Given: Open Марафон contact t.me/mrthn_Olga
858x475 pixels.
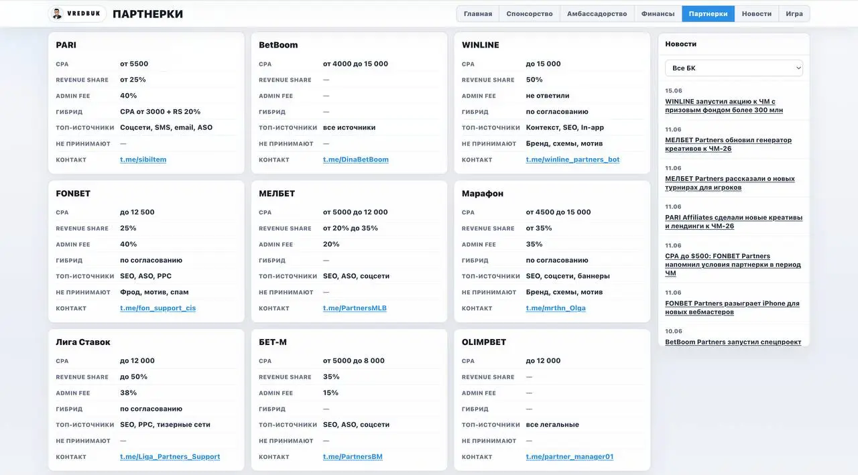Looking at the screenshot, I should (556, 308).
